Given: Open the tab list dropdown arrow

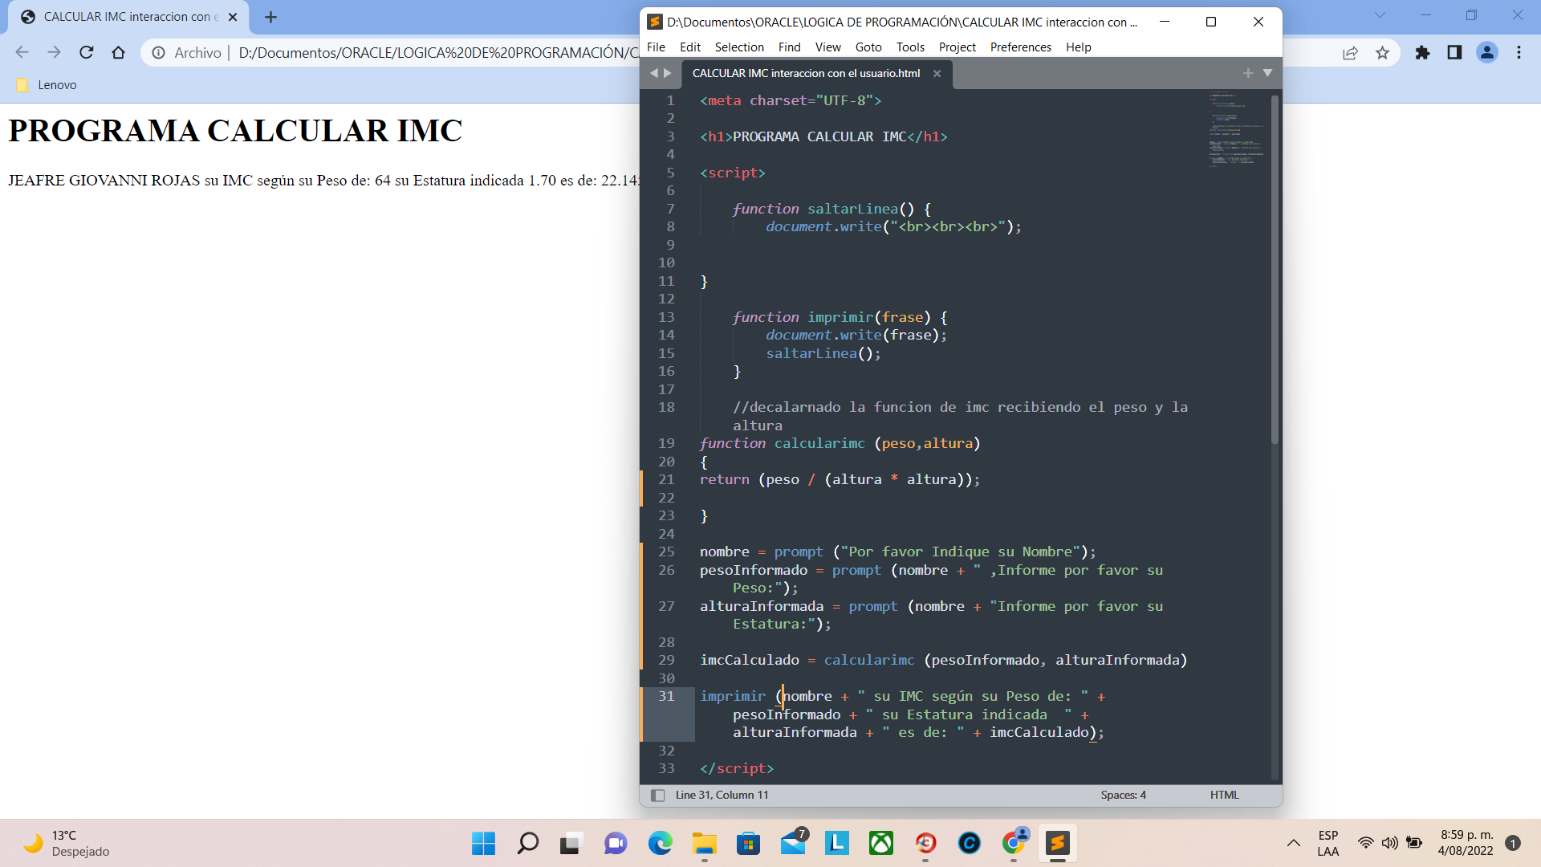Looking at the screenshot, I should pos(1267,73).
